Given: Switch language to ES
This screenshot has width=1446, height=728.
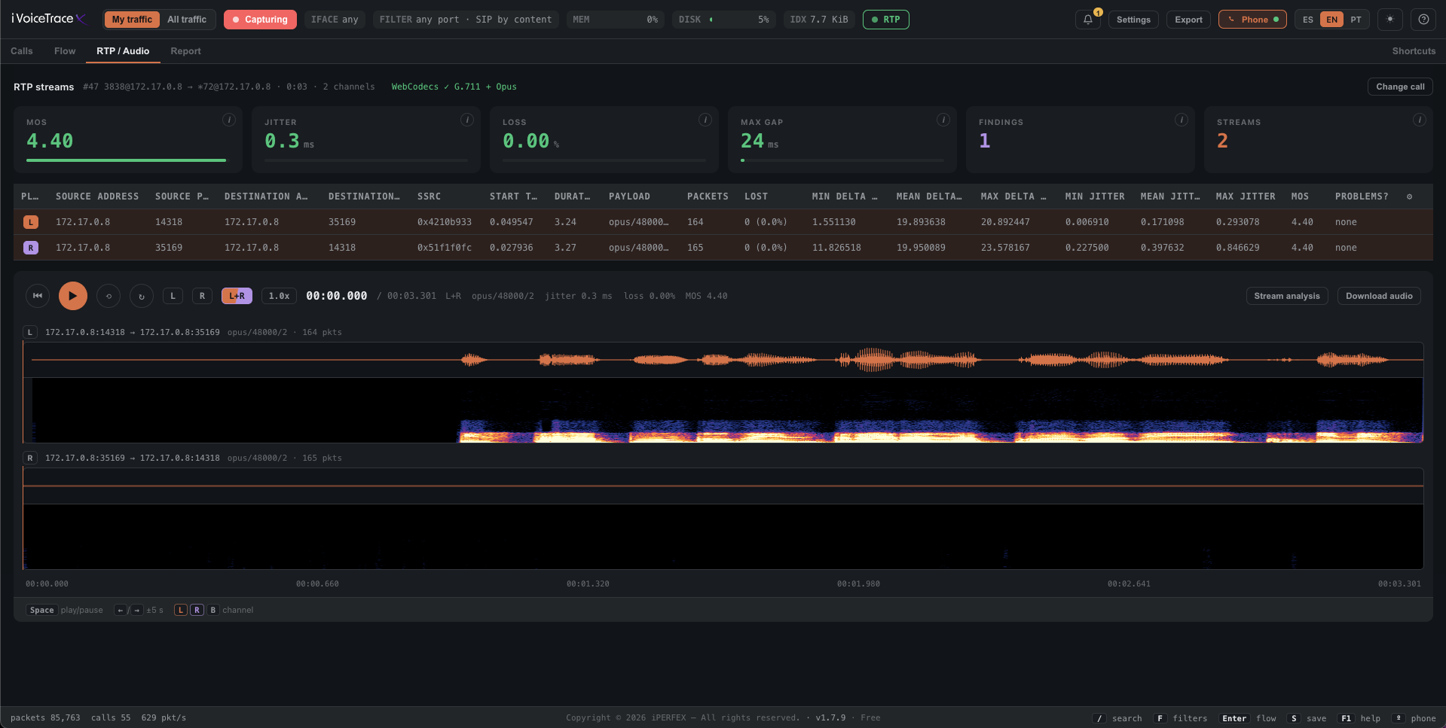Looking at the screenshot, I should point(1308,20).
